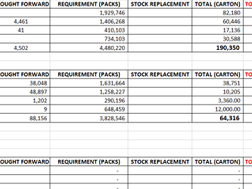Select STOCK REPLACEMENT header in the 190,350 table
The width and height of the screenshot is (252, 189).
[160, 4]
